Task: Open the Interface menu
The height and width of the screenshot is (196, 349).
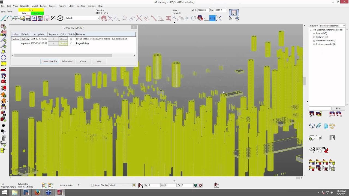Action: [81, 6]
